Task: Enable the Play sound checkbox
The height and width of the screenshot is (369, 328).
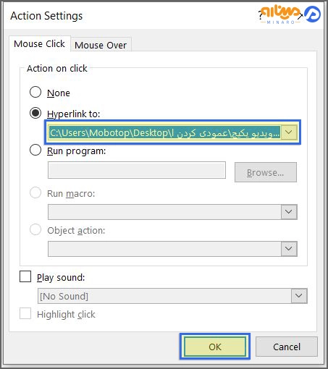Action: [x=25, y=276]
